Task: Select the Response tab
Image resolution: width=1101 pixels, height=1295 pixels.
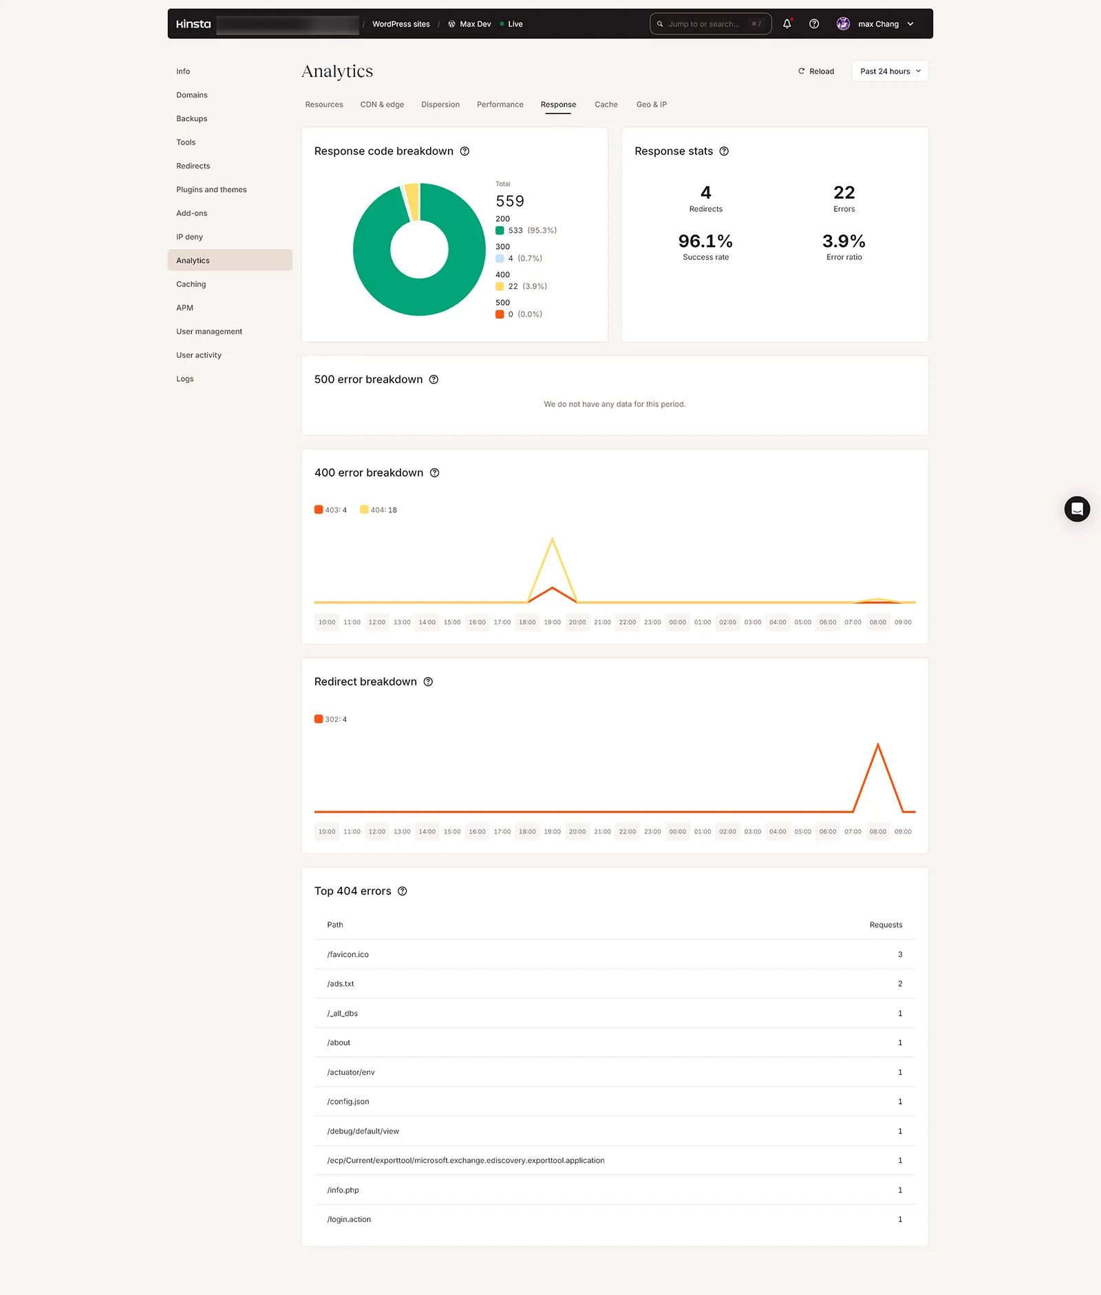Action: (558, 105)
